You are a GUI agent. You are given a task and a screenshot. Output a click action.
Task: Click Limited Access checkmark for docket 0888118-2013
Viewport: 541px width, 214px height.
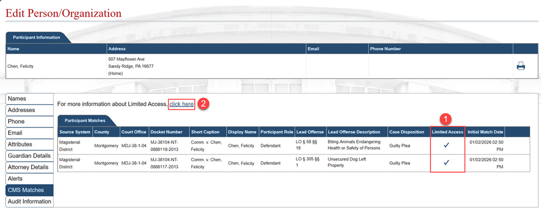coord(447,145)
